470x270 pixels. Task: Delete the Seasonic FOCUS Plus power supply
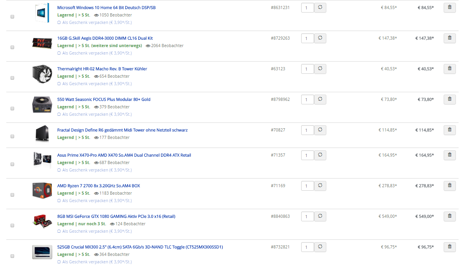click(449, 99)
